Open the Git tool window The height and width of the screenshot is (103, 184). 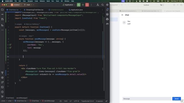coord(2,97)
